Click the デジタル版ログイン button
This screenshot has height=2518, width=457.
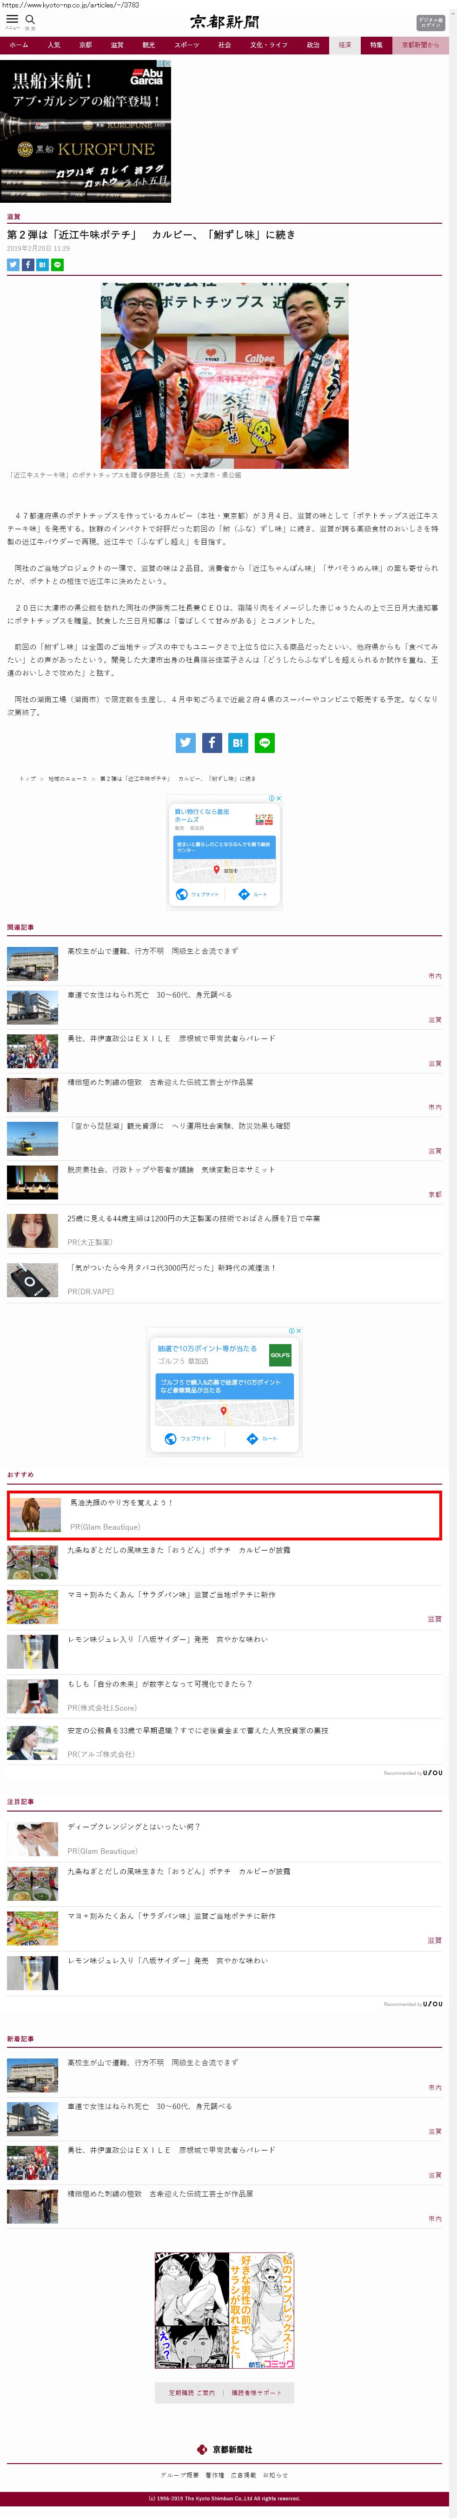point(430,21)
